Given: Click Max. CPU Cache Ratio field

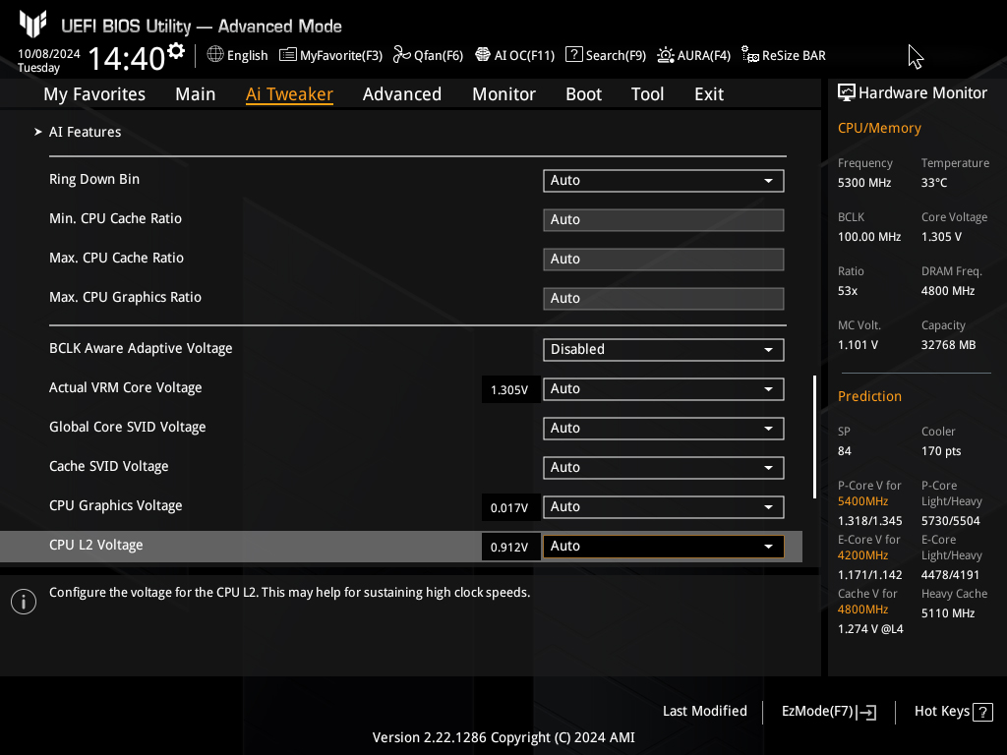Looking at the screenshot, I should point(664,260).
